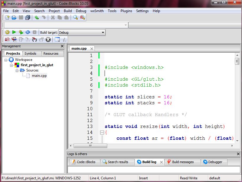Click the Build gear icon

pyautogui.click(x=7, y=32)
